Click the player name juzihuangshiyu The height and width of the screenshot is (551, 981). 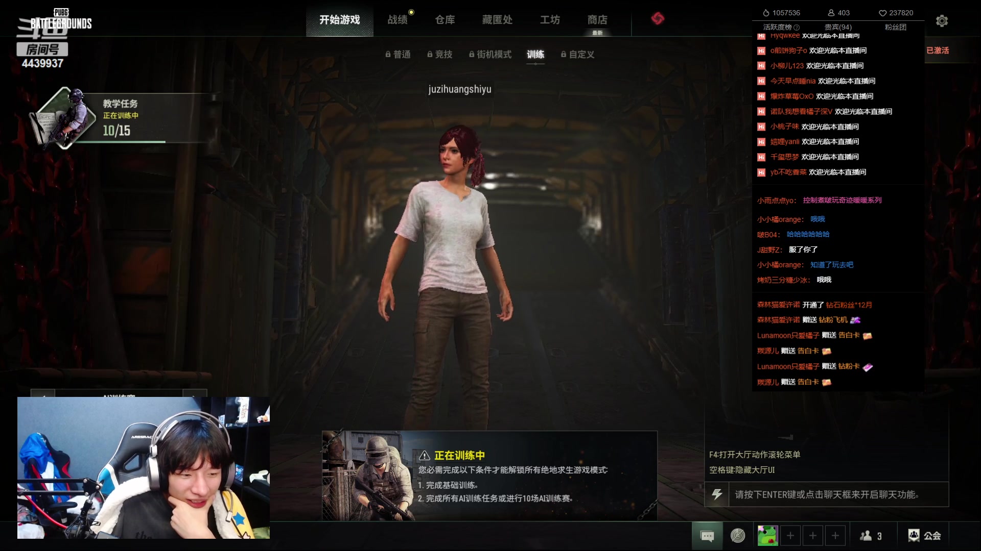coord(460,89)
